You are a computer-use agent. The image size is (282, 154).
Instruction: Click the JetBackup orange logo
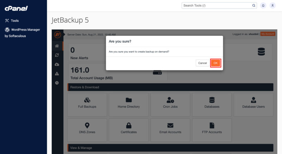[x=57, y=35]
